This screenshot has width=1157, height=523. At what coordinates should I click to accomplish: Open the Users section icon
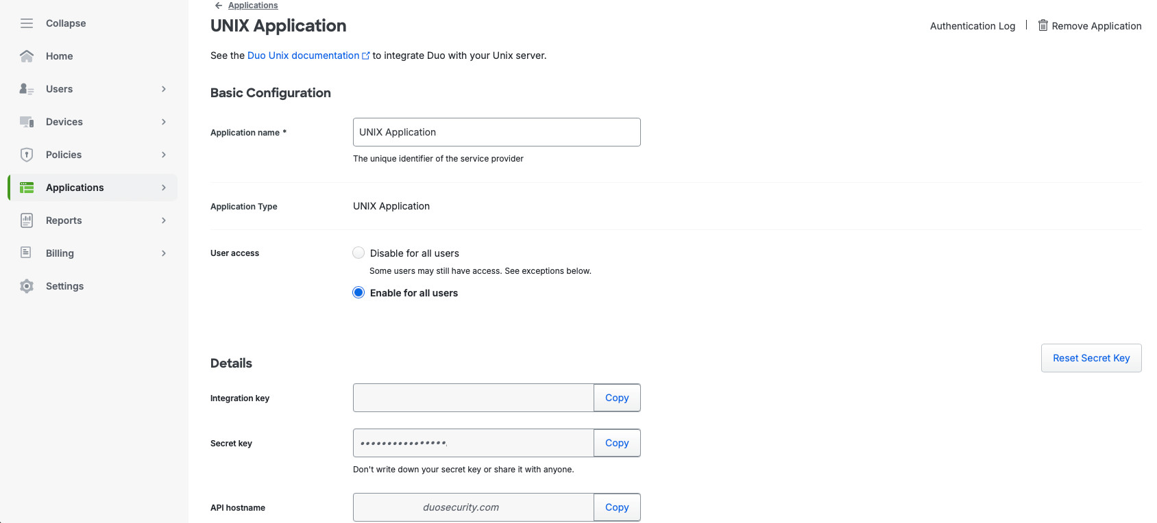pos(26,88)
